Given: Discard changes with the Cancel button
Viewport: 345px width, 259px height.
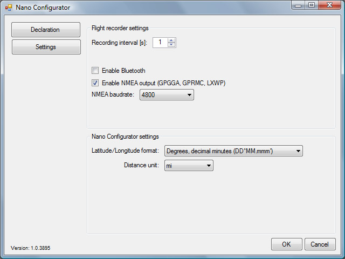Looking at the screenshot, I should pos(320,244).
